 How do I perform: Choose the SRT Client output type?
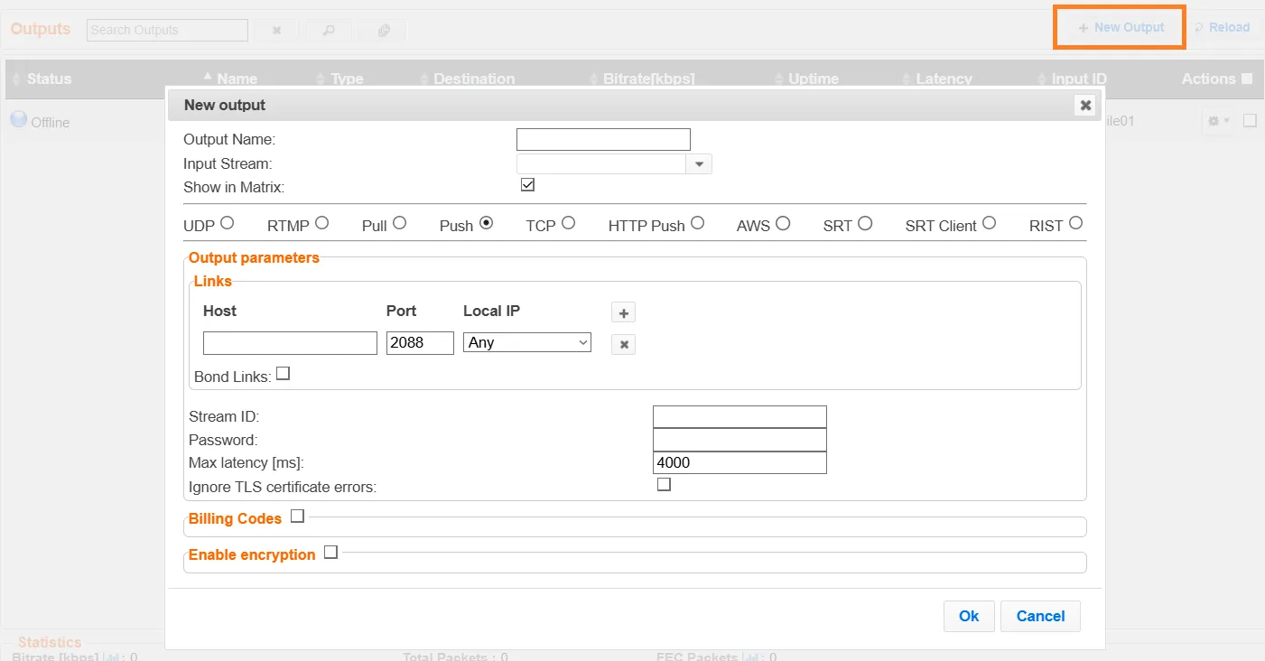[x=989, y=223]
